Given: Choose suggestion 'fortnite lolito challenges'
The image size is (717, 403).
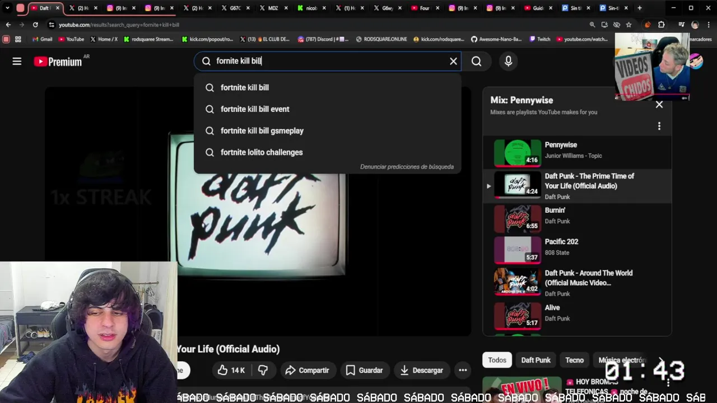Looking at the screenshot, I should (x=328, y=152).
